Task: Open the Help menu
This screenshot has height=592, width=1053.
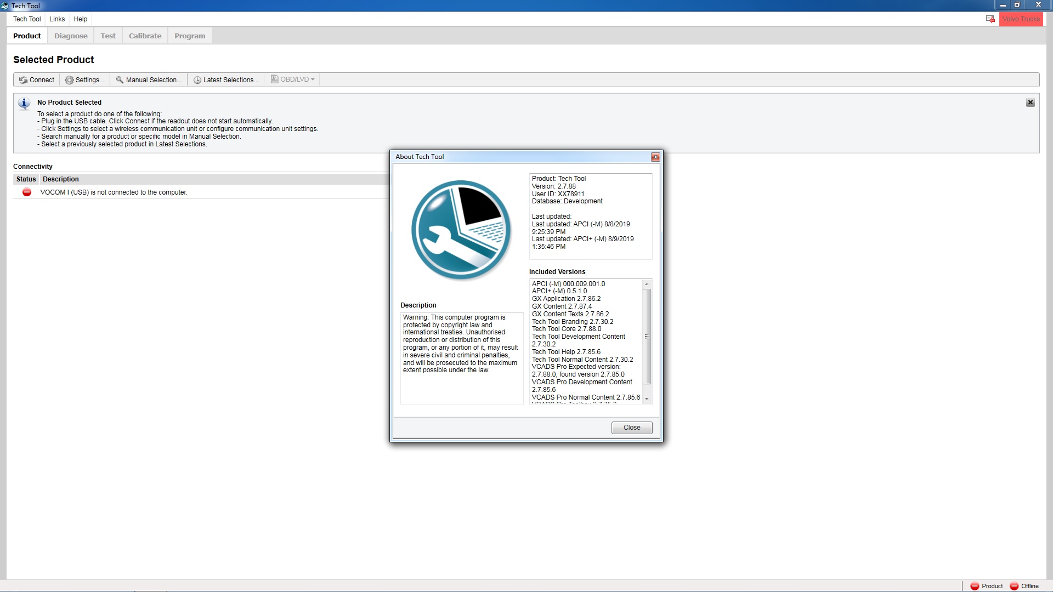Action: (80, 19)
